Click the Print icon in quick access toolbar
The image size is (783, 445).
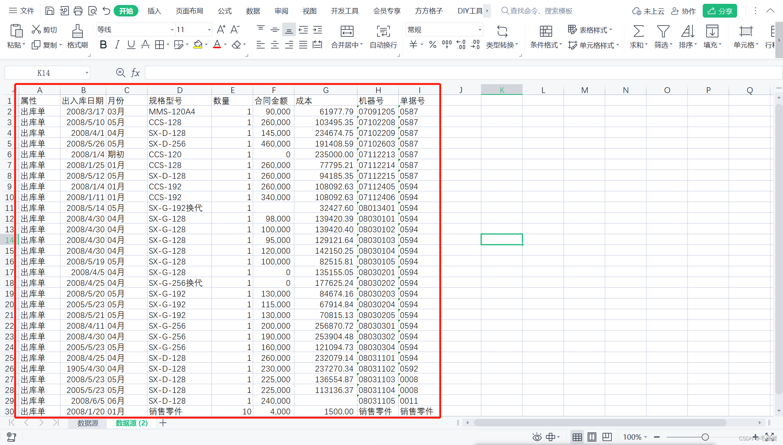tap(78, 11)
